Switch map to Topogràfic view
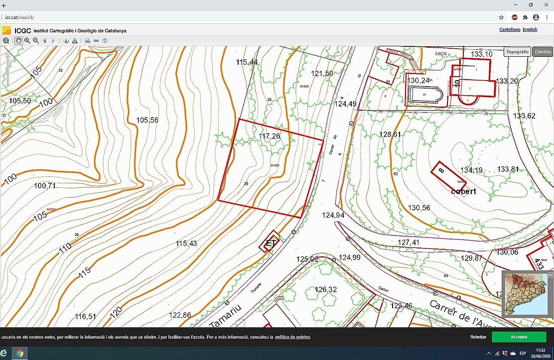 coord(517,52)
